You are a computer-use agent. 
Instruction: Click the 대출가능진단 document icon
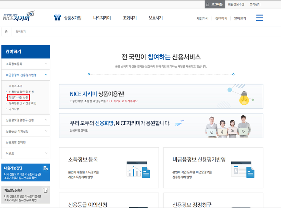tap(45, 168)
